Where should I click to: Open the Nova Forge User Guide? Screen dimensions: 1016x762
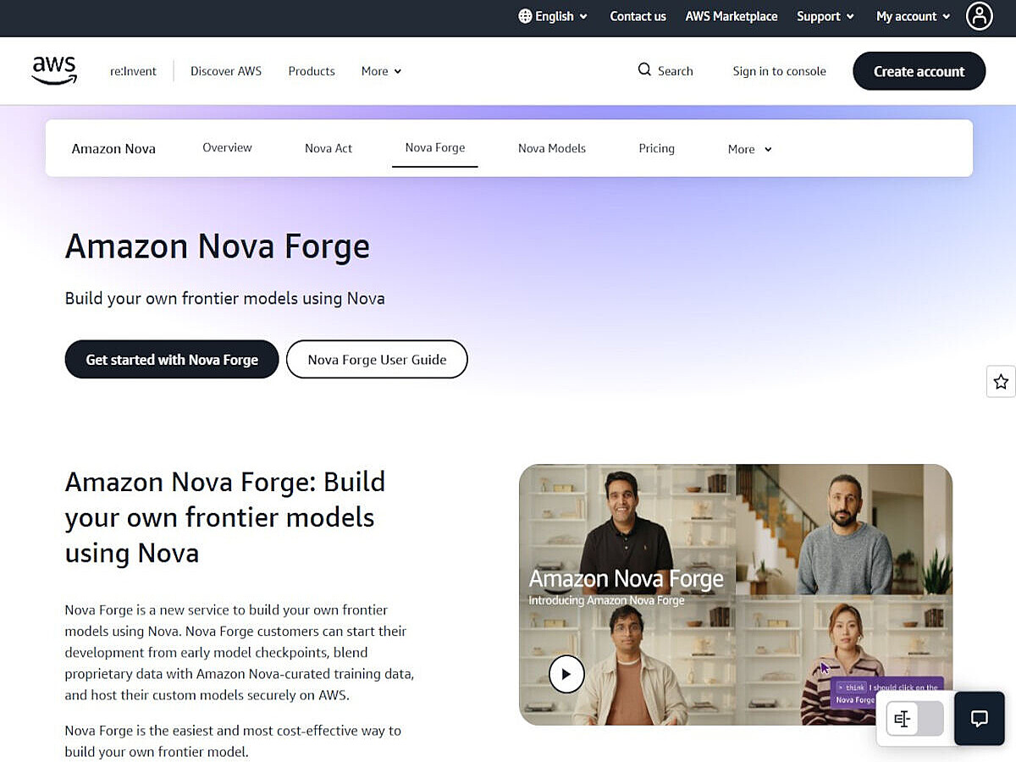coord(377,359)
